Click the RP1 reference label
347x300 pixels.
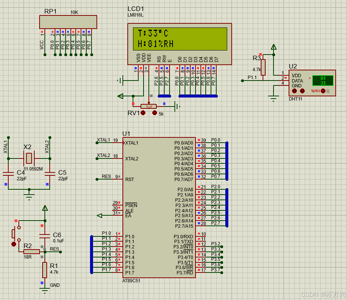pyautogui.click(x=50, y=11)
